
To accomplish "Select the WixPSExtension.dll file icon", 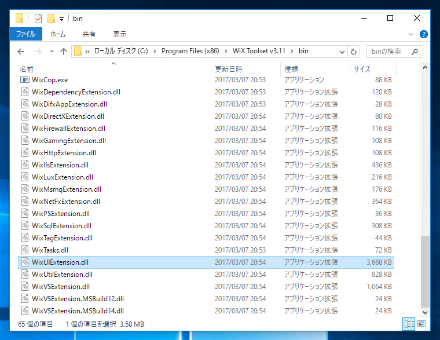I will 25,214.
